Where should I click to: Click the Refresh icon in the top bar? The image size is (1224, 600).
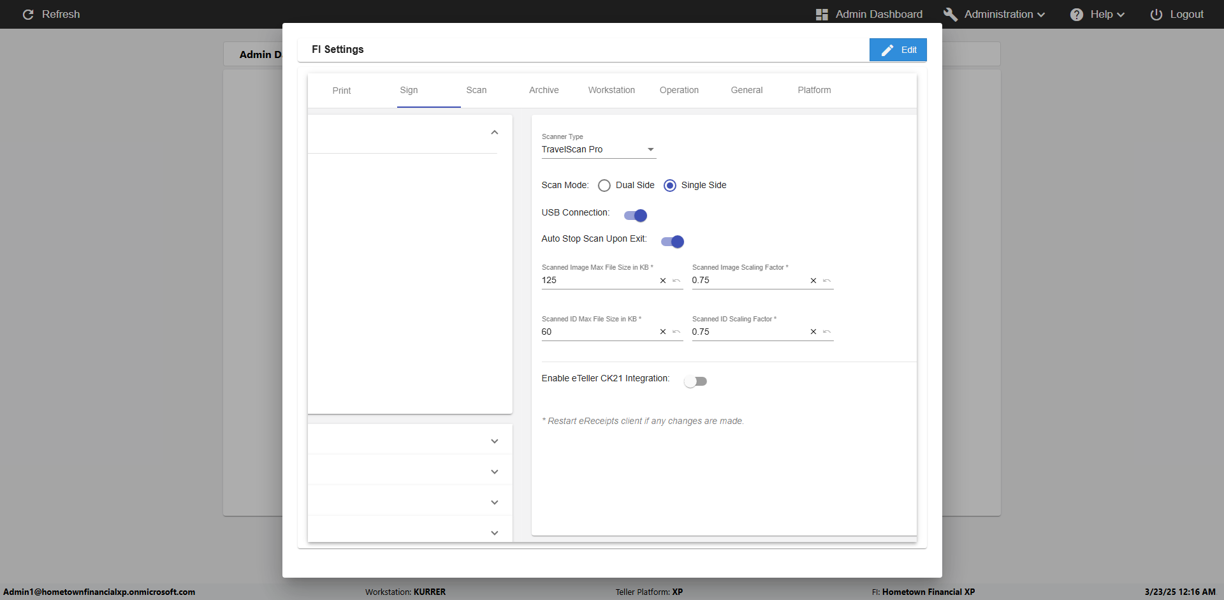28,15
